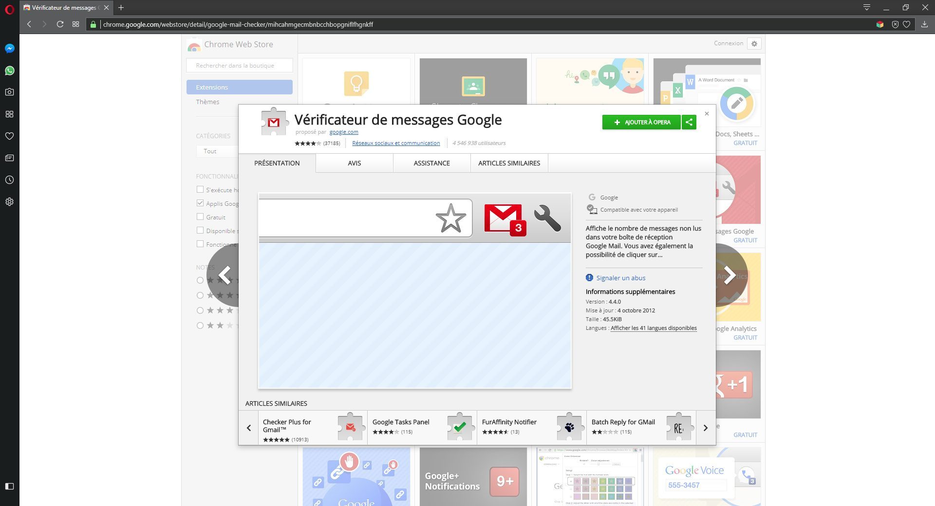This screenshot has height=506, width=935.
Task: Toggle the Fonctionne checkbox
Action: click(200, 244)
